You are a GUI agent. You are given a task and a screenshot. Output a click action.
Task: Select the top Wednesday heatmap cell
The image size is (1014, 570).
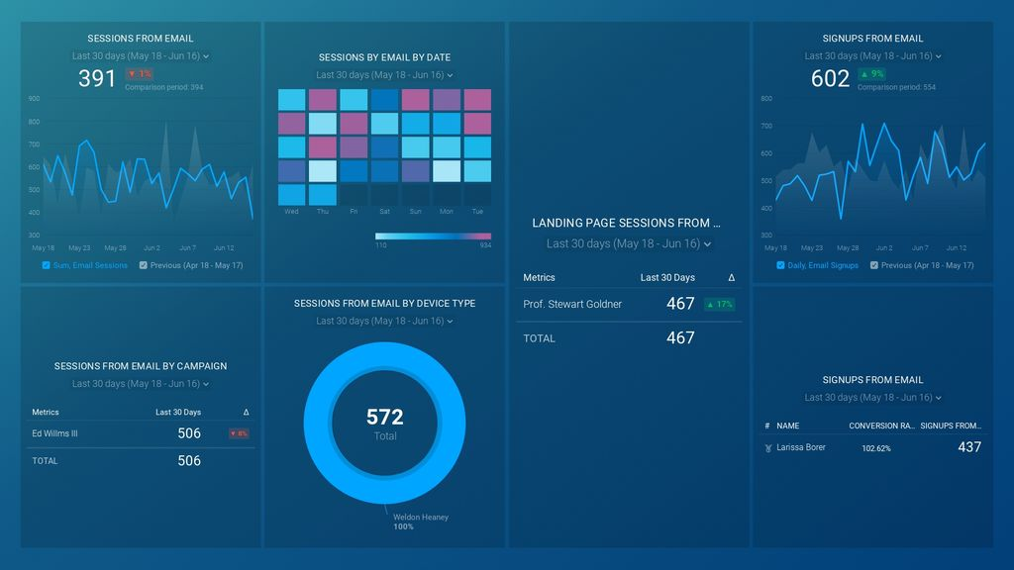tap(292, 100)
